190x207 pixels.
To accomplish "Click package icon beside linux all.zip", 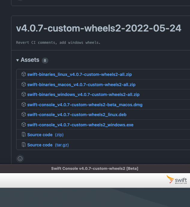I will pyautogui.click(x=24, y=74).
